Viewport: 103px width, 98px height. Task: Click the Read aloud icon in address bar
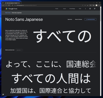[83, 5]
